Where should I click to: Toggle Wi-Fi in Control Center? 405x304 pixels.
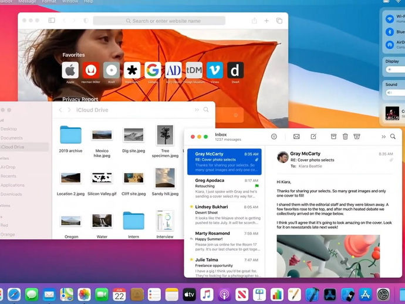point(390,19)
